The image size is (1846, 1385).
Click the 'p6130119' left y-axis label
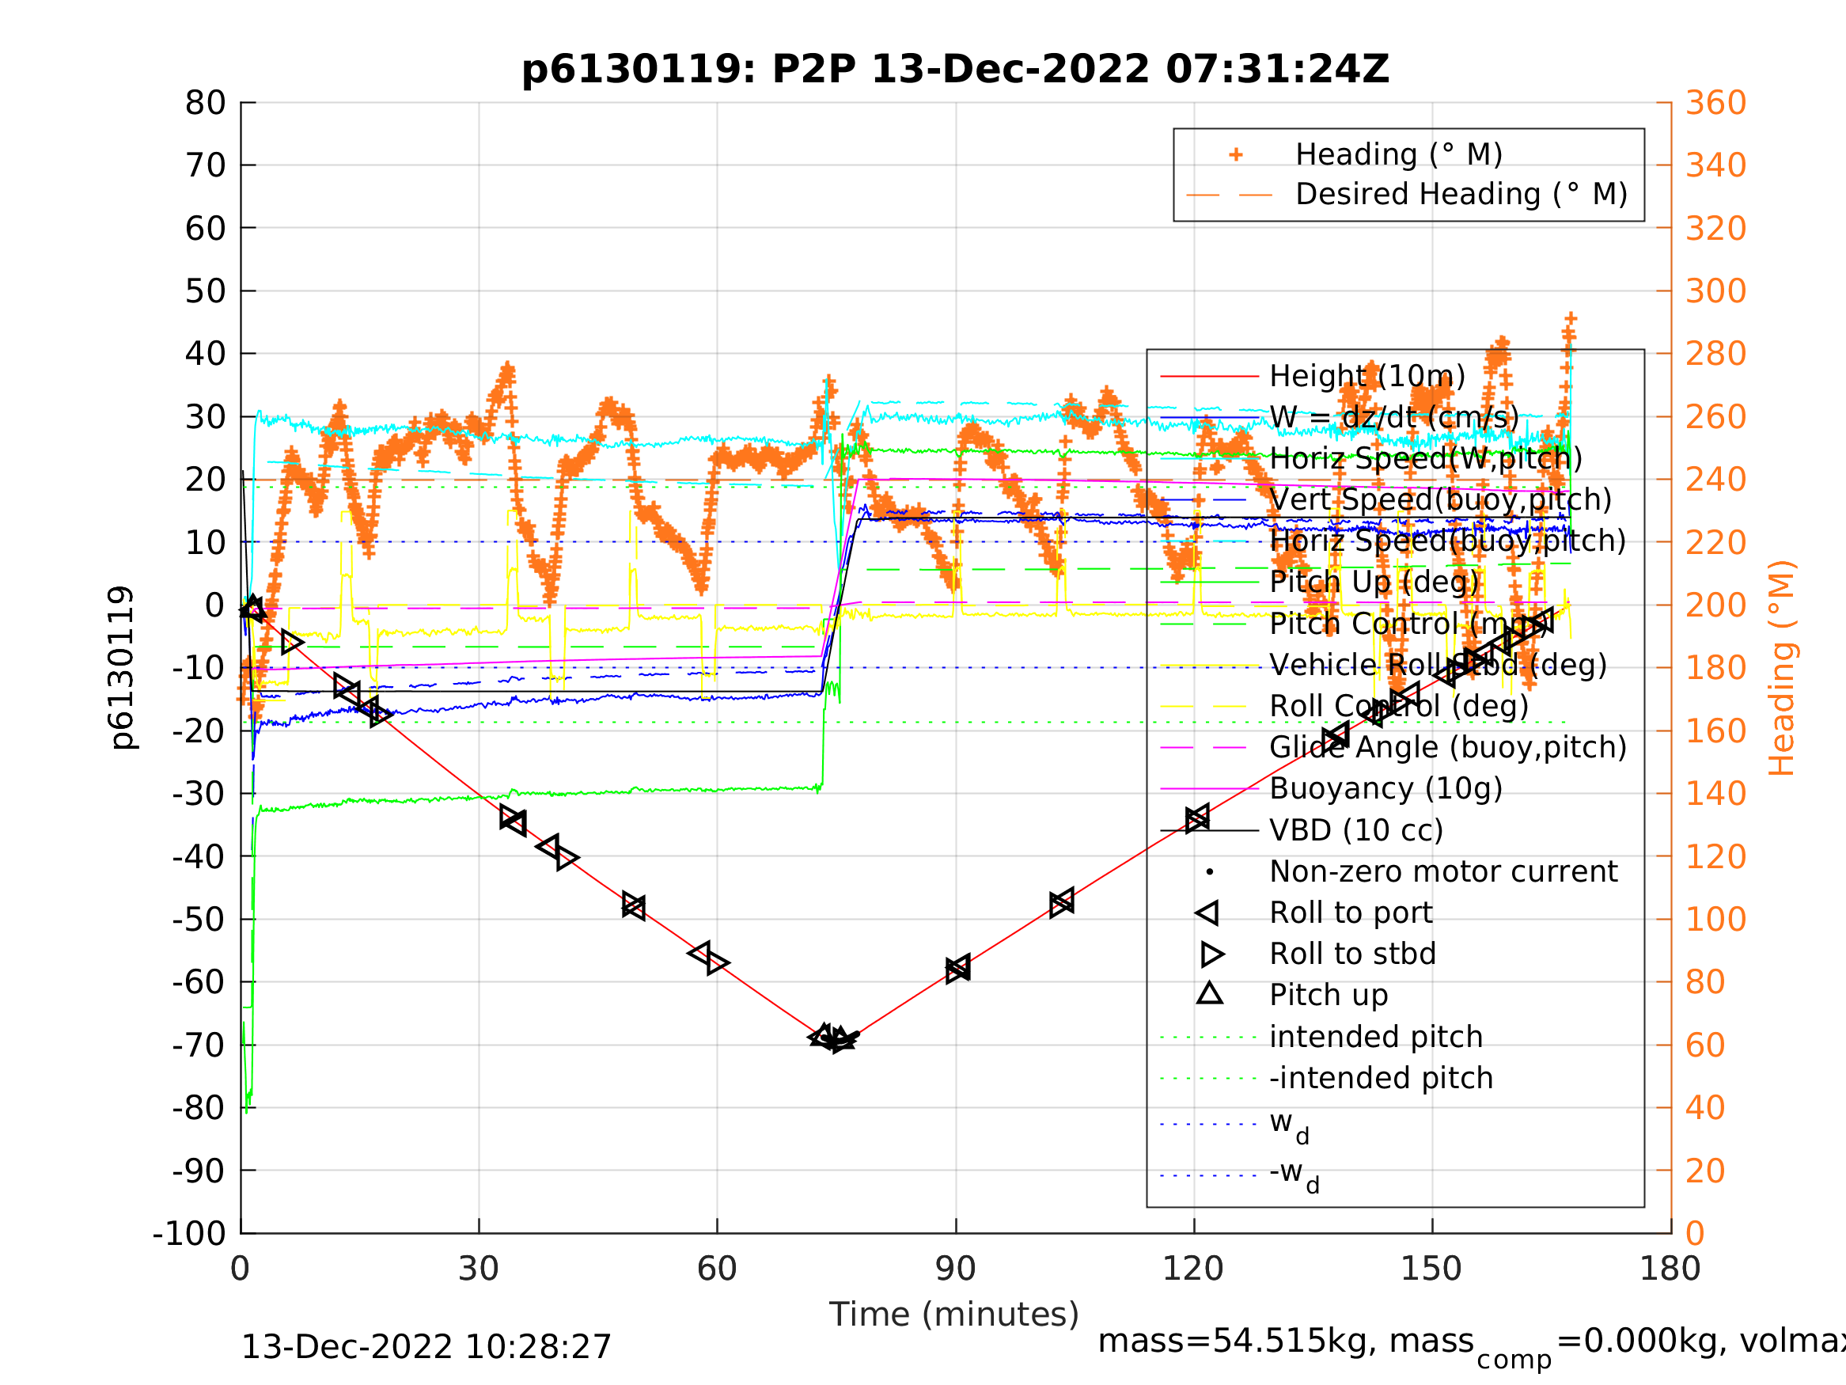122,667
